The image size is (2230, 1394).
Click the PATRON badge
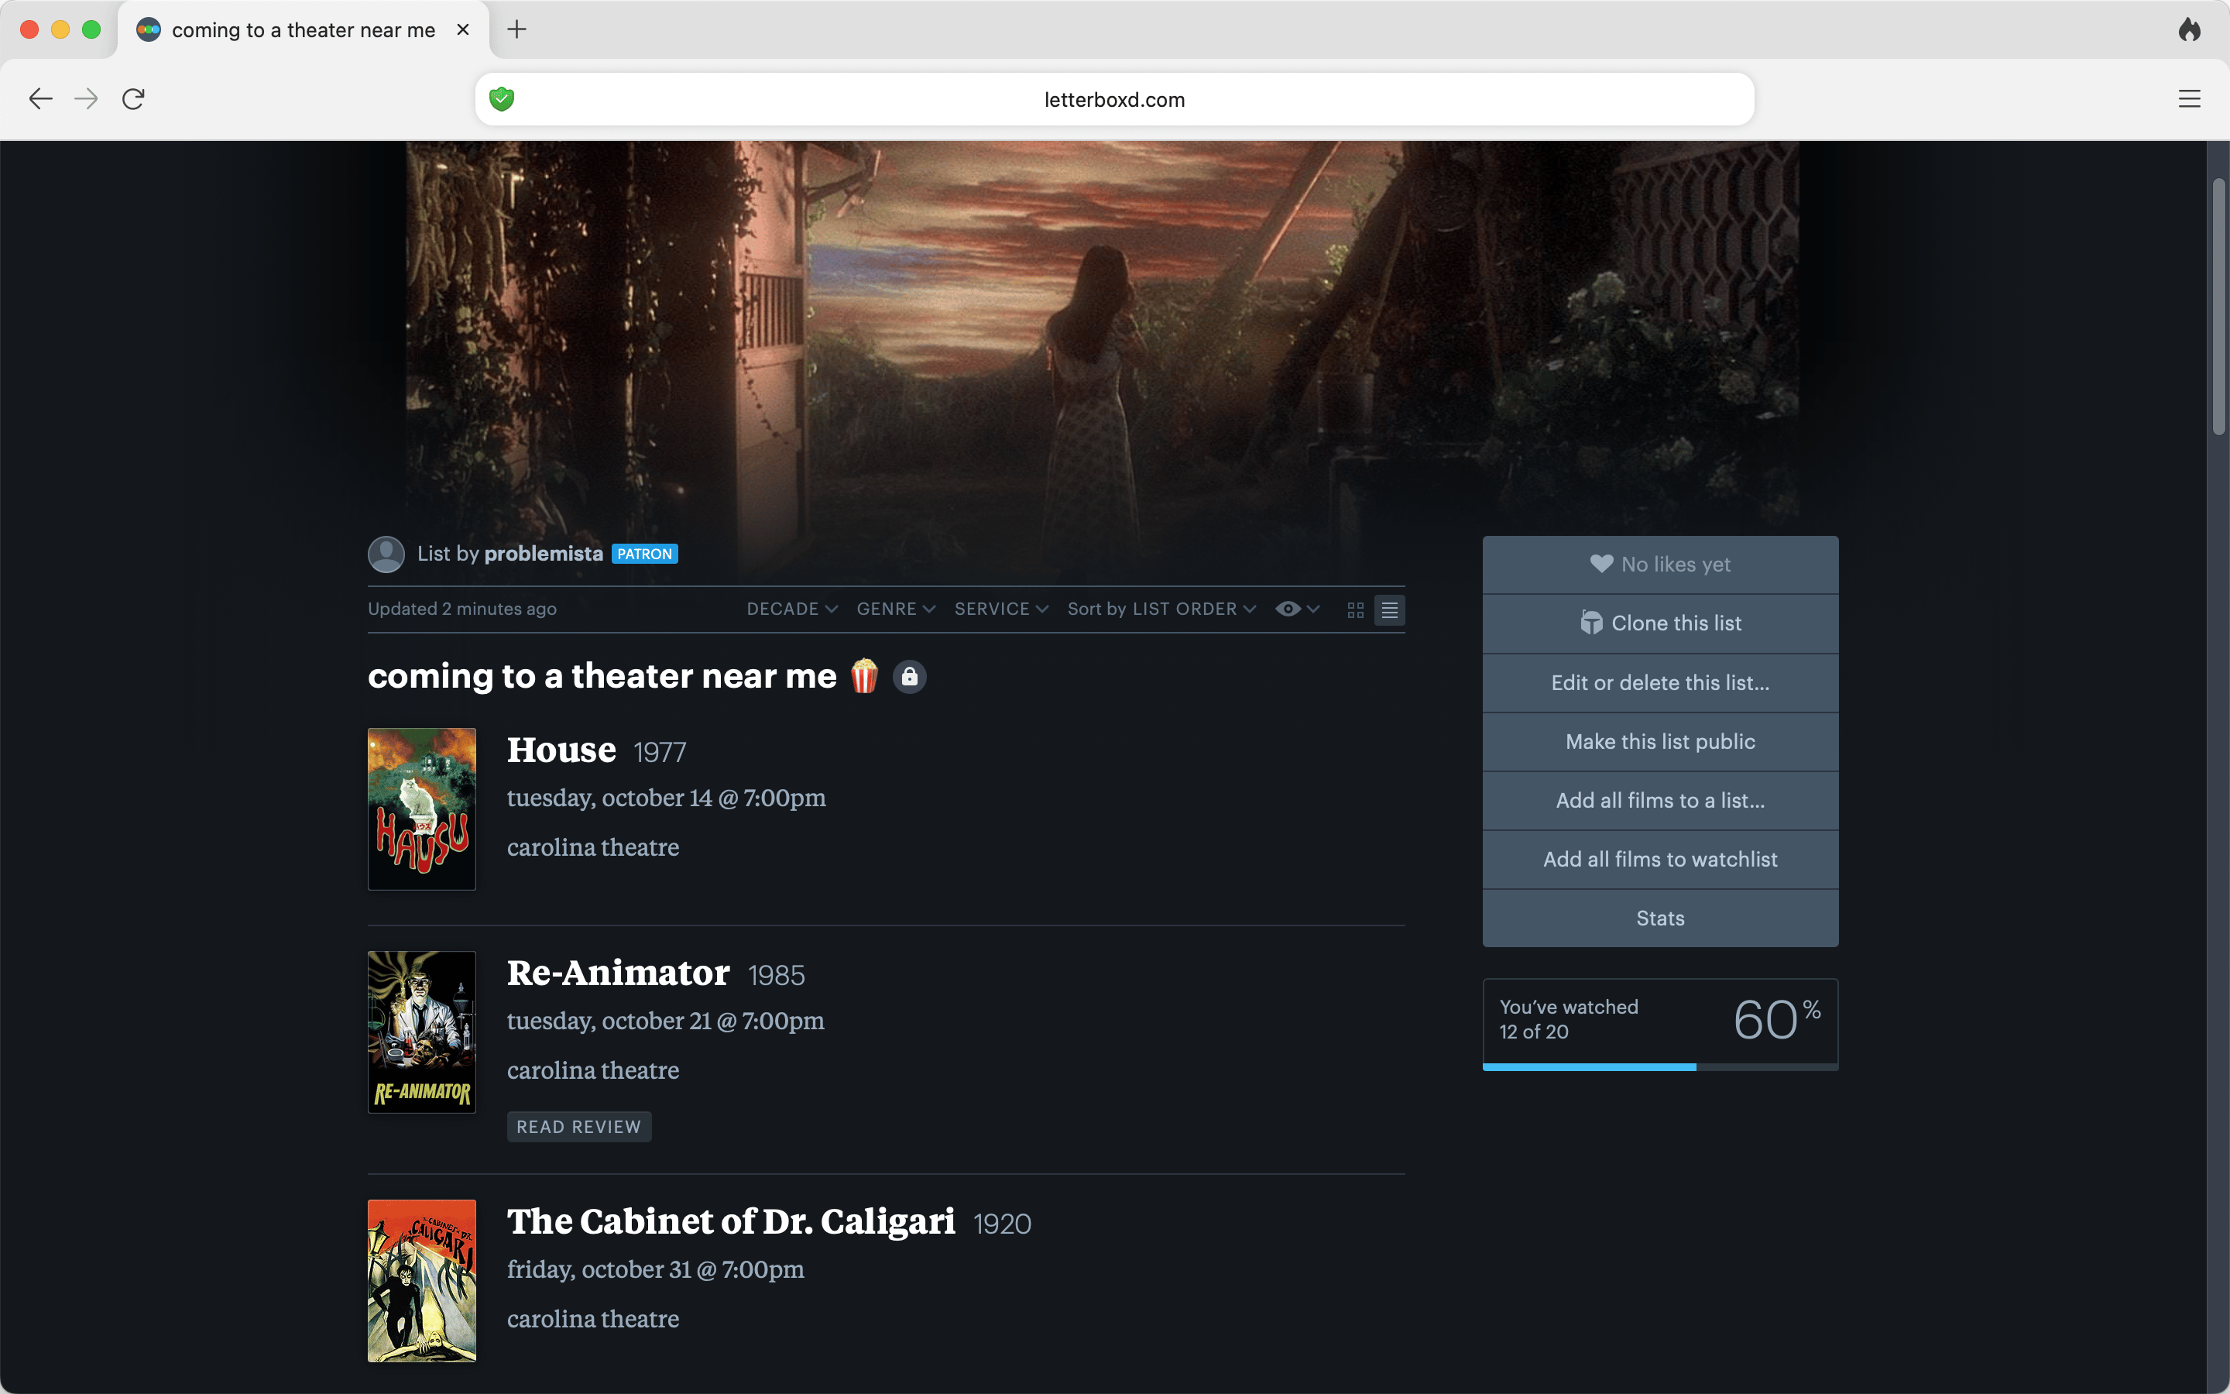[645, 554]
